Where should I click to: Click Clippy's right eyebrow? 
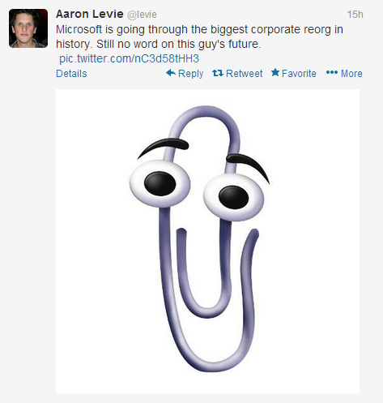[248, 166]
